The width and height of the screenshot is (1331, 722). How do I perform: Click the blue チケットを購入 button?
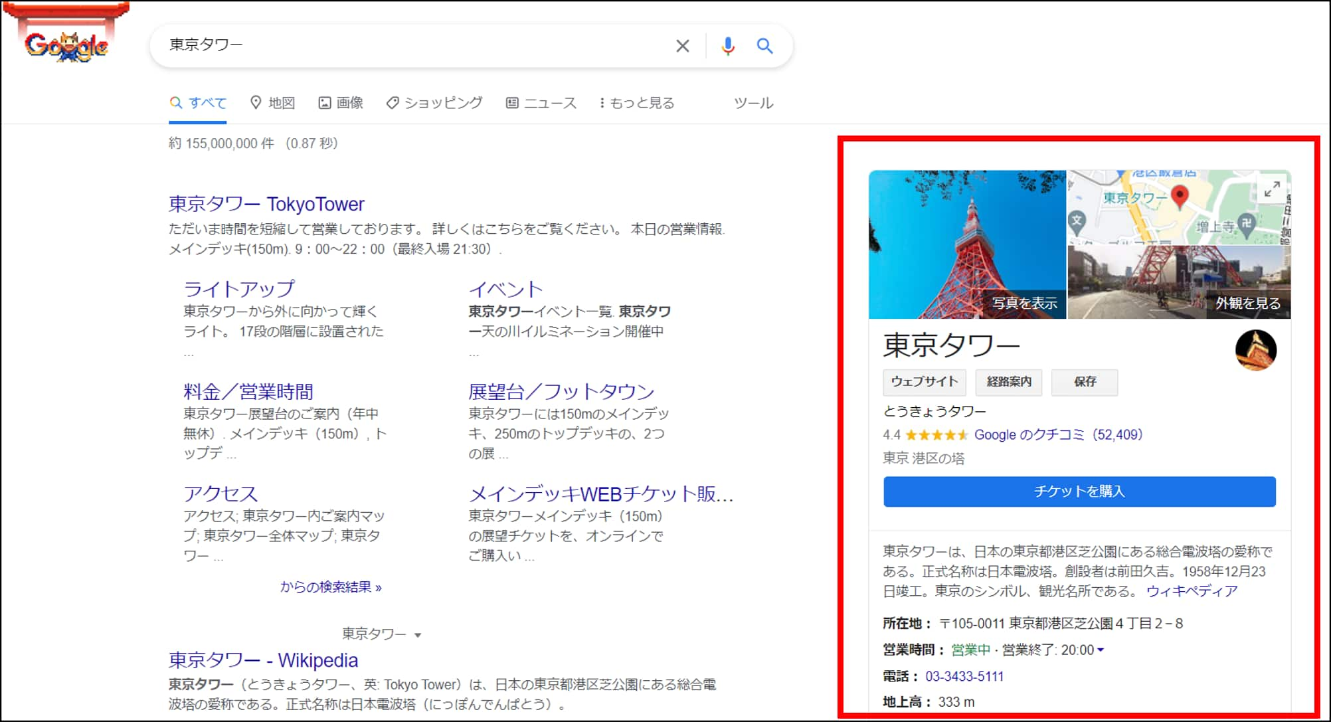click(x=1079, y=492)
